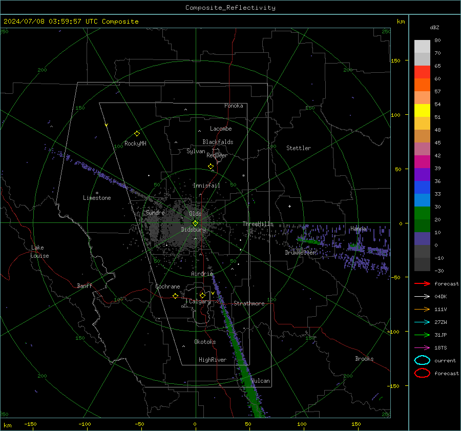Click the Composite_Reflectivity title
This screenshot has height=431, width=461.
tap(230, 8)
